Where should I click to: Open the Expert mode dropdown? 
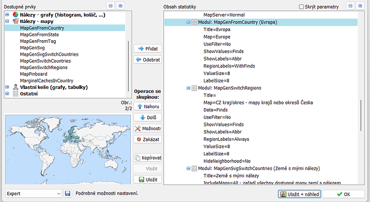(x=33, y=193)
